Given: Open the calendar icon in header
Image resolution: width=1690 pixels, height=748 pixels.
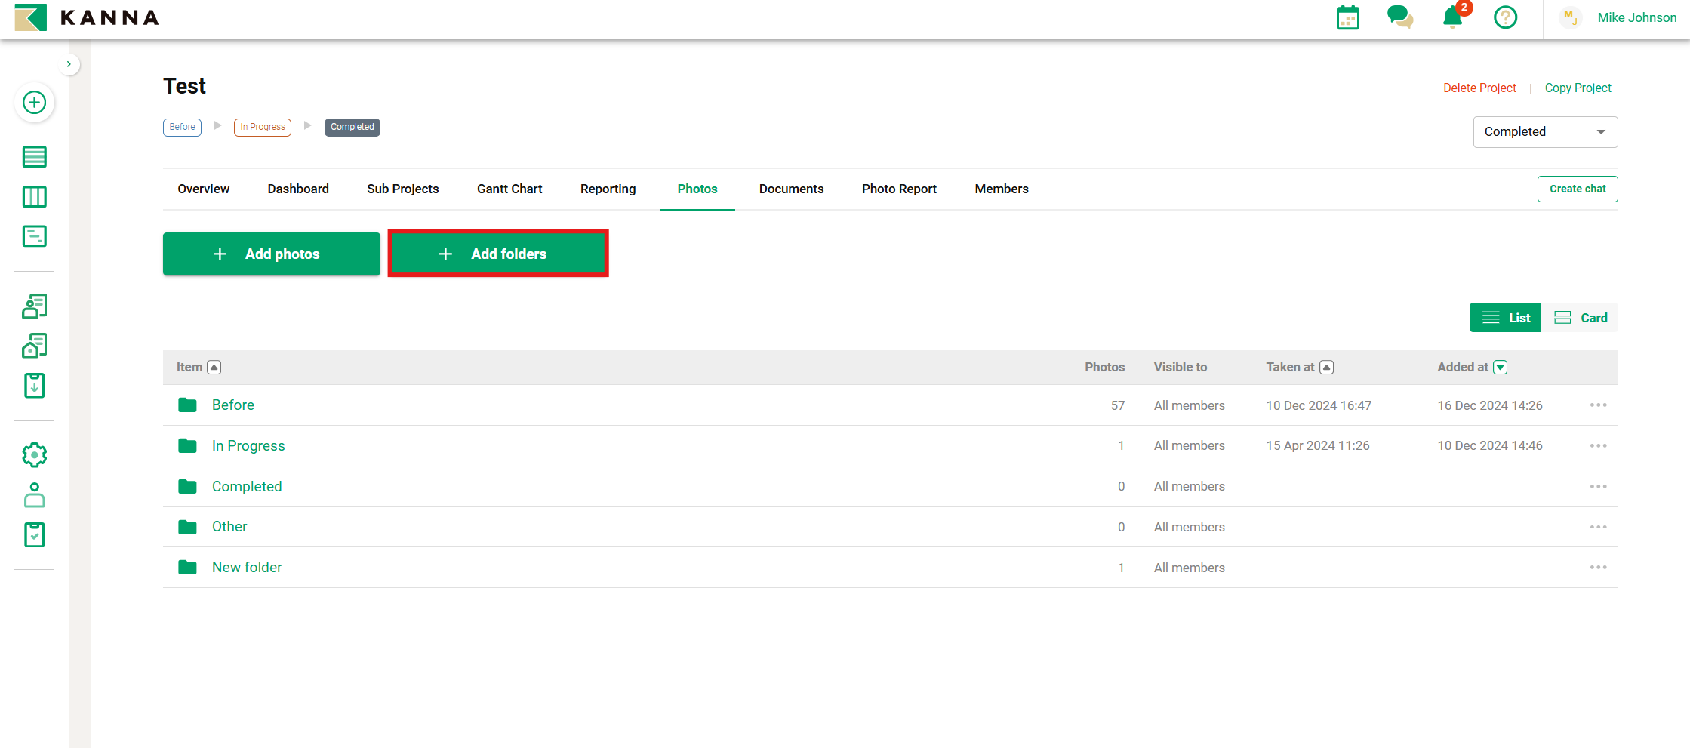Looking at the screenshot, I should tap(1347, 17).
